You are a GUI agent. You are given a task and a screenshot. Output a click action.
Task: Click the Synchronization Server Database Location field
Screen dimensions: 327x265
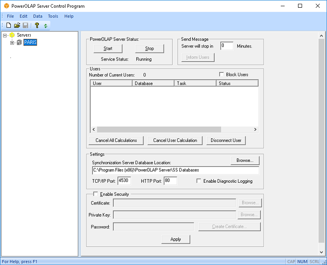click(x=176, y=170)
